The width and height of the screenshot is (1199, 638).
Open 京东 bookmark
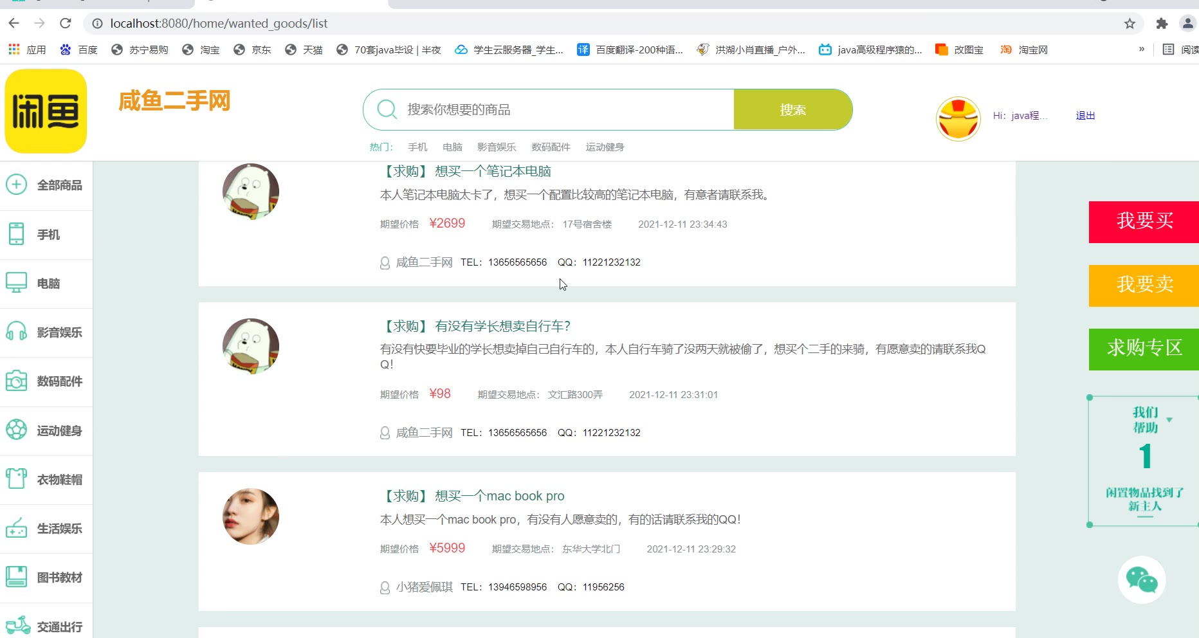tap(252, 50)
